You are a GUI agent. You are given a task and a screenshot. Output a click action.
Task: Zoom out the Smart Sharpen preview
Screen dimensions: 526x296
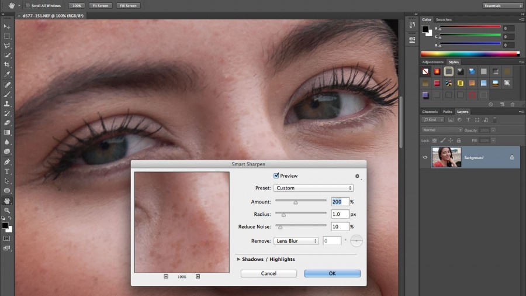tap(166, 277)
